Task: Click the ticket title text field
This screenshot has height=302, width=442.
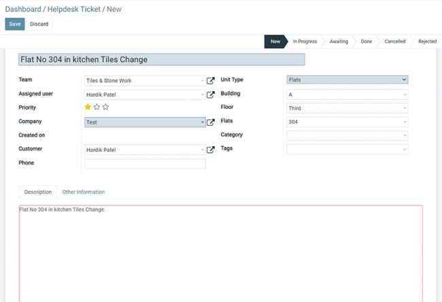Action: click(162, 59)
